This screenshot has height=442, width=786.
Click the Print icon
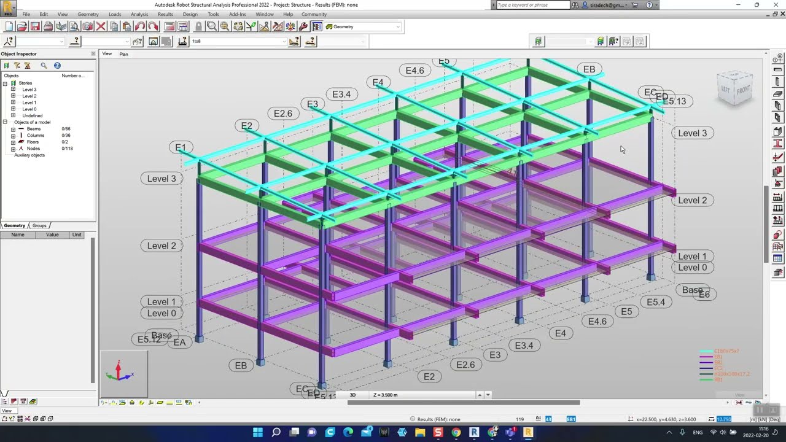click(48, 26)
